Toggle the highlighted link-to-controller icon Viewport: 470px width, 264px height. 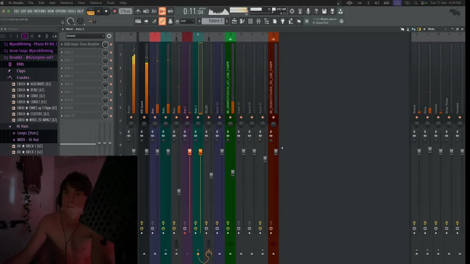pos(162,21)
